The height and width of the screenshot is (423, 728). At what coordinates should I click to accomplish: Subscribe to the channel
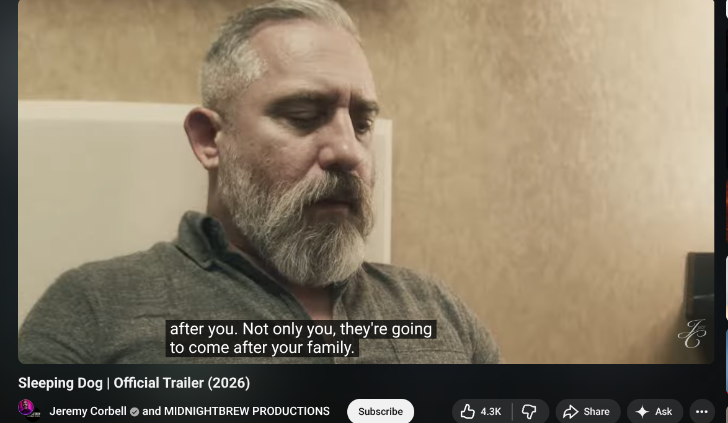[x=380, y=411]
